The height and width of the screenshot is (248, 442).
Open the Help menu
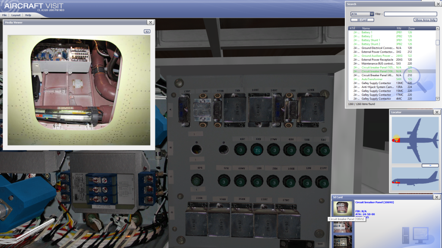tap(28, 15)
